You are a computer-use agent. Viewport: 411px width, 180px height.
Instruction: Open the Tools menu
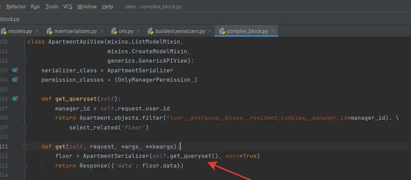[52, 7]
